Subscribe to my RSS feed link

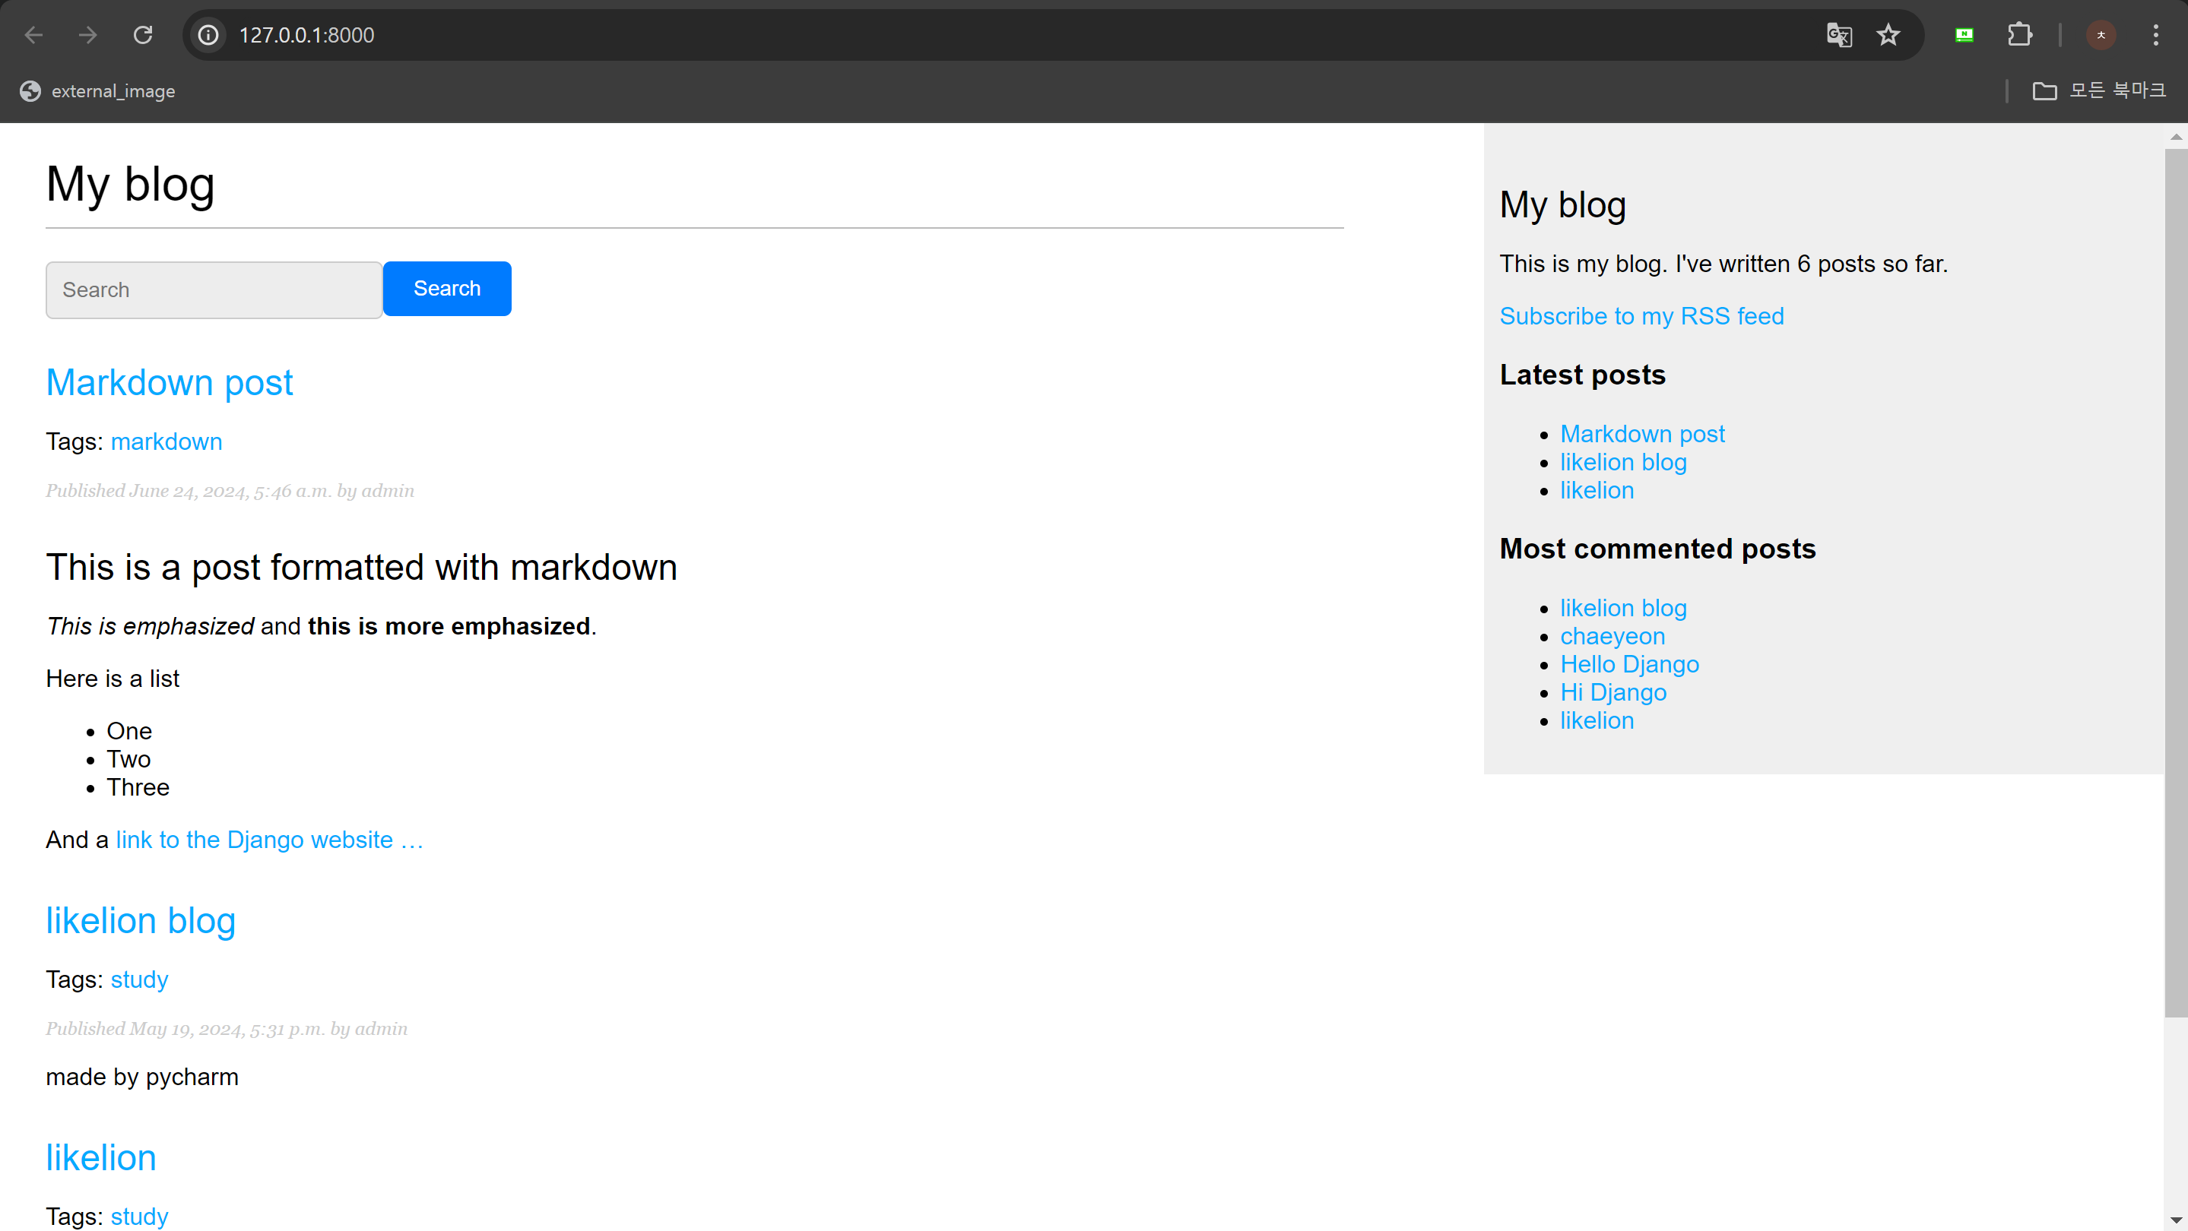click(x=1641, y=316)
